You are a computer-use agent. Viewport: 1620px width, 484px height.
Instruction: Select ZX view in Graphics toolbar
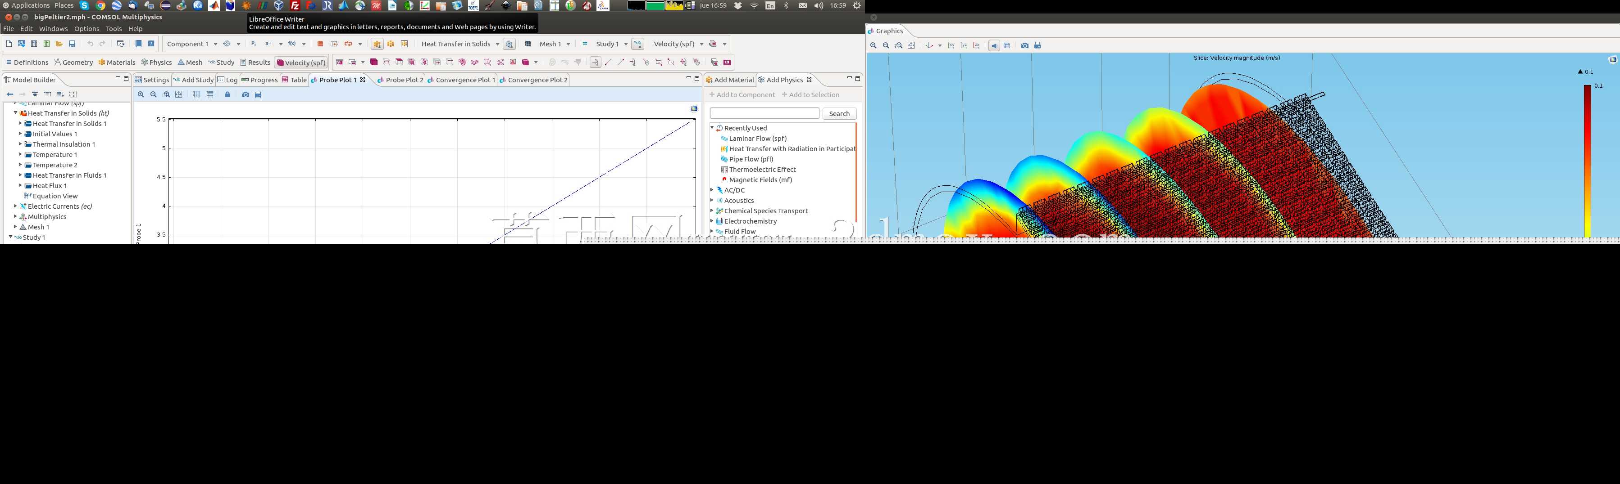tap(976, 46)
